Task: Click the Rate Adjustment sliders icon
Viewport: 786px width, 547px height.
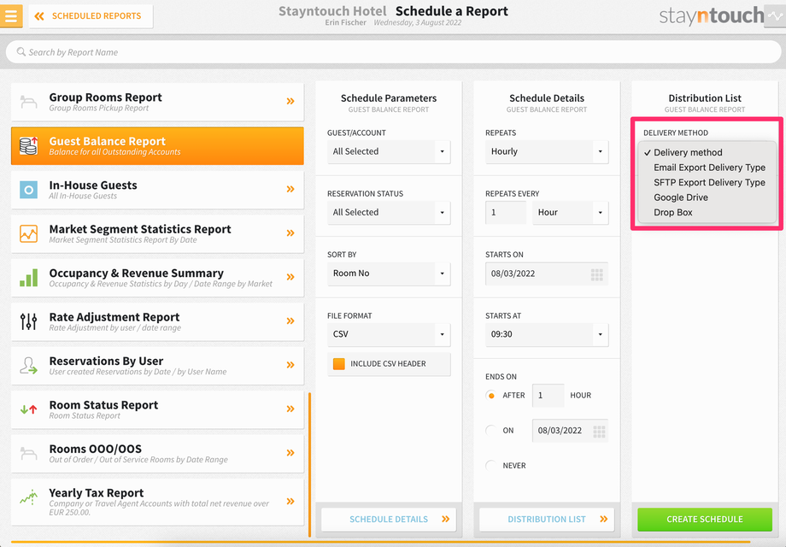Action: (28, 321)
